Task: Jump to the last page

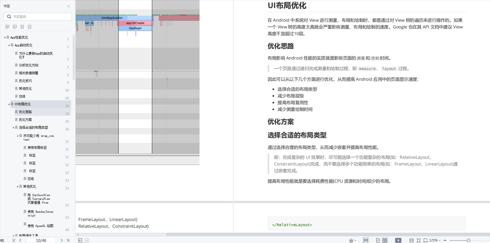Action: coord(68,240)
